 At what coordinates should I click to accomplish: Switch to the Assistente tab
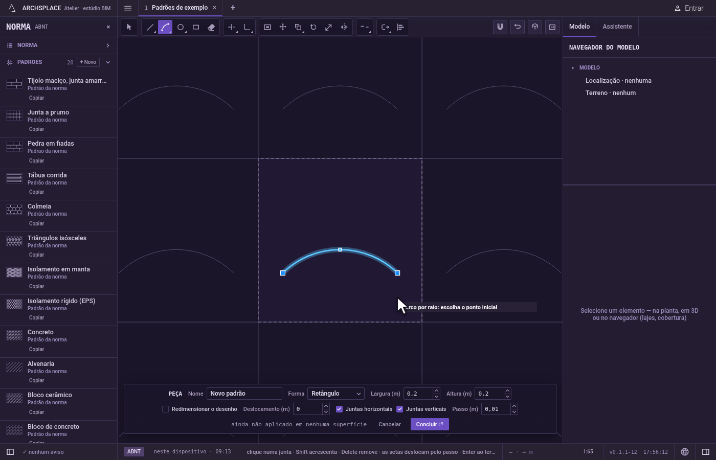pyautogui.click(x=617, y=27)
